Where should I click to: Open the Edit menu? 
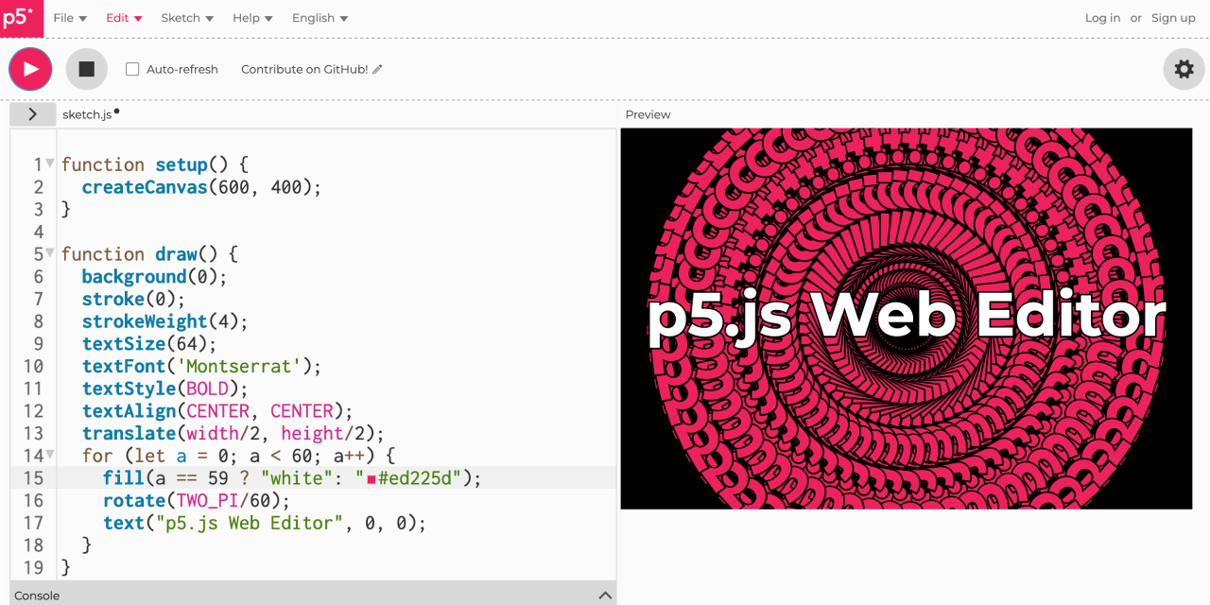coord(124,18)
